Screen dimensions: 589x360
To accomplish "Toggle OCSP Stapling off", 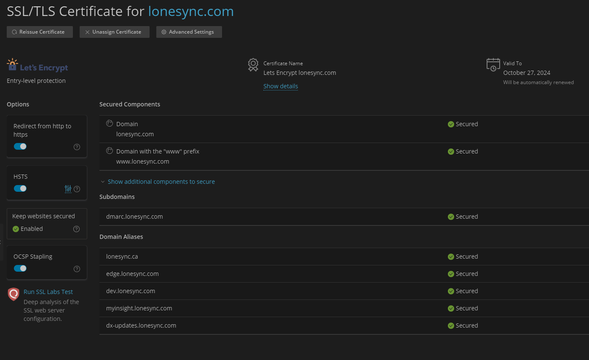I will coord(20,268).
